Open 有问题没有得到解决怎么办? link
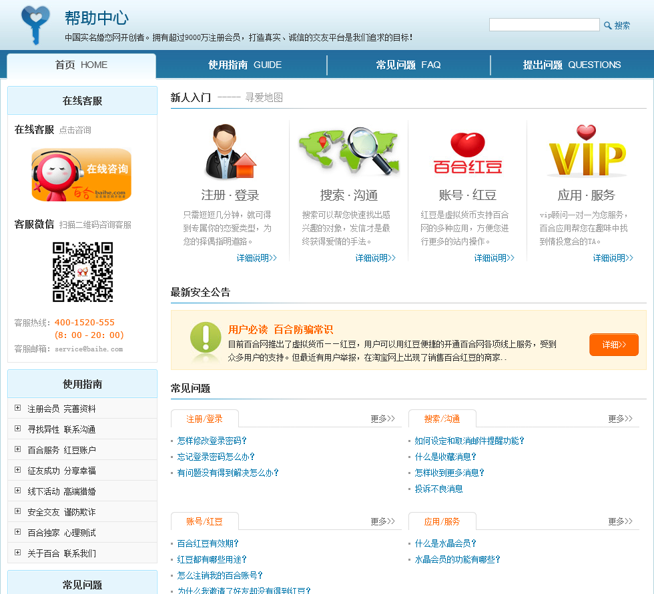Viewport: 654px width, 594px height. [228, 473]
